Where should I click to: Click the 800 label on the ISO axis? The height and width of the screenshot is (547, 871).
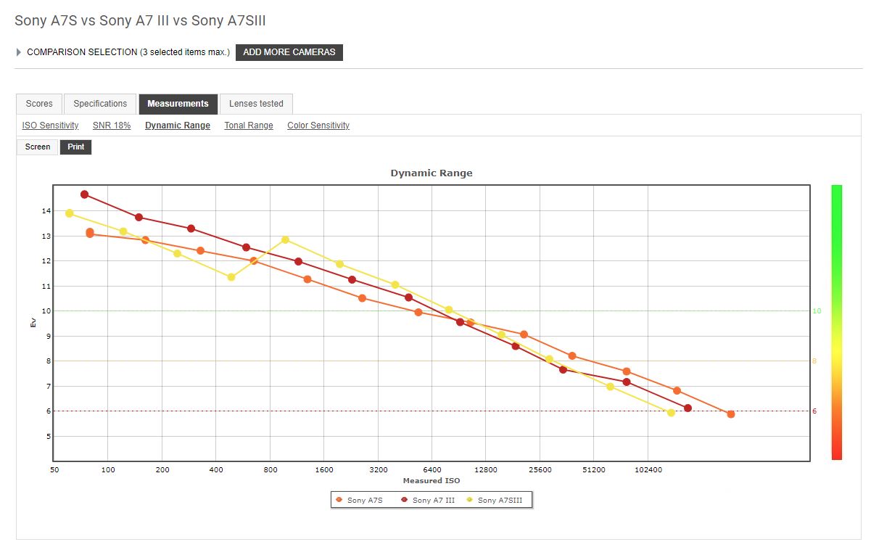271,470
